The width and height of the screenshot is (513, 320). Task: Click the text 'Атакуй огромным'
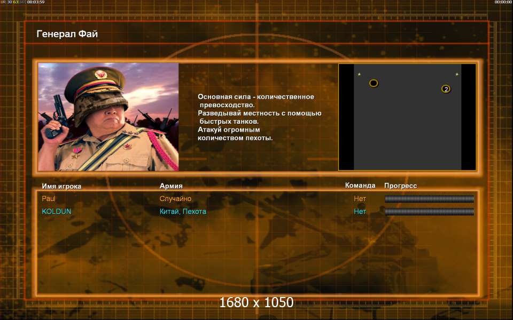(229, 130)
